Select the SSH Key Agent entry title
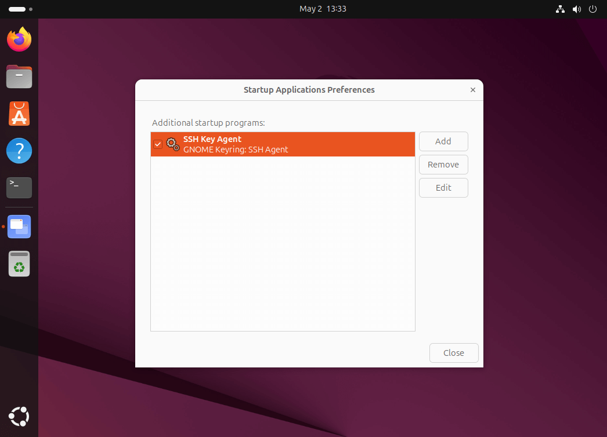The image size is (607, 437). click(x=212, y=139)
